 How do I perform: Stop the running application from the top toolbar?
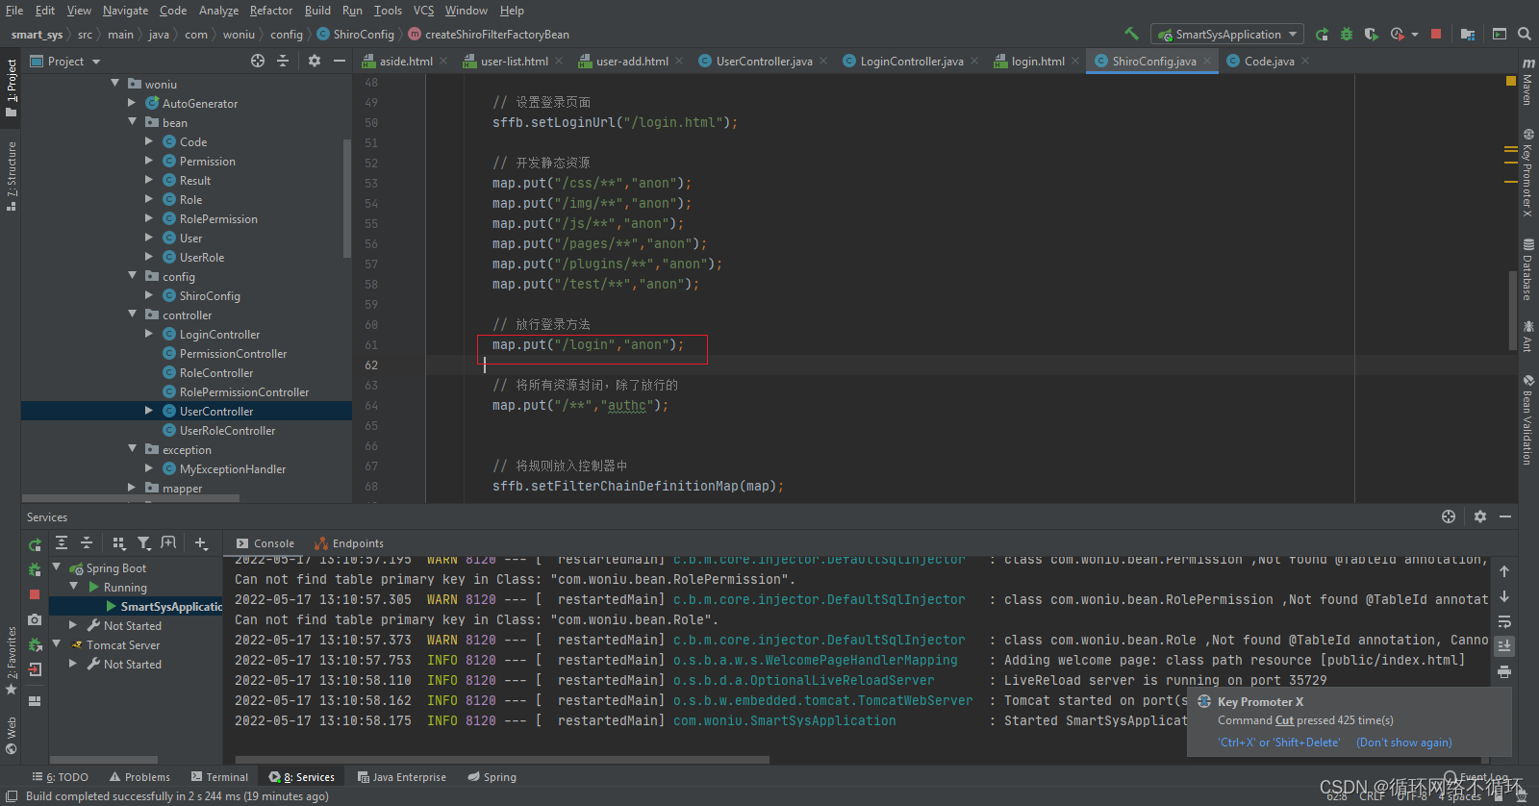[1436, 34]
